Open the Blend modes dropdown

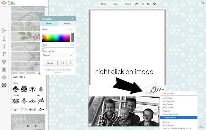[x=58, y=55]
